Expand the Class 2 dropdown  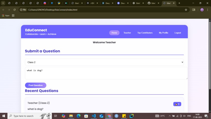[104, 62]
